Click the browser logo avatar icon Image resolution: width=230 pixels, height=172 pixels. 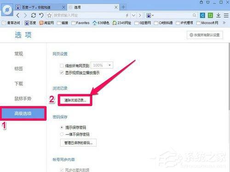tap(7, 10)
